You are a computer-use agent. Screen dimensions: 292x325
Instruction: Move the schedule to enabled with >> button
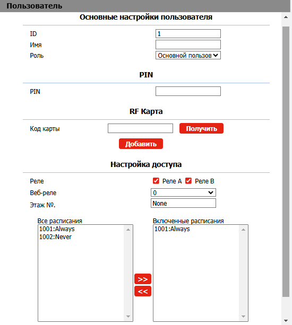(143, 279)
